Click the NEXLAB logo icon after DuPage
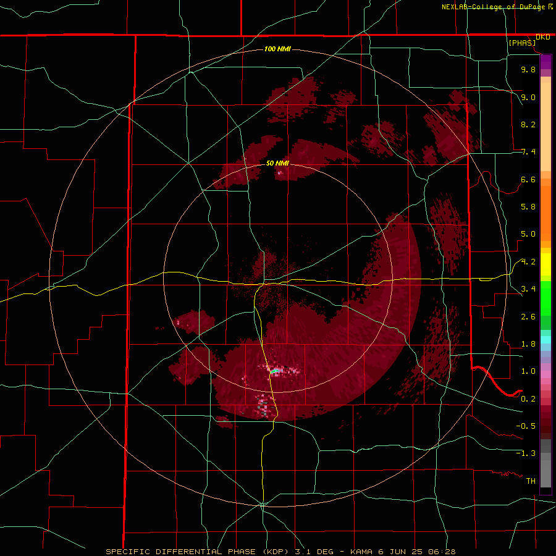Image resolution: width=556 pixels, height=556 pixels. (x=550, y=6)
